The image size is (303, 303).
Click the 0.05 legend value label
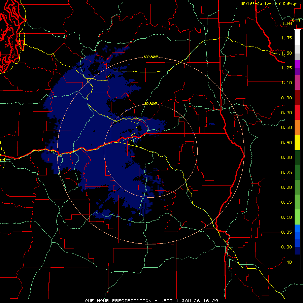287,232
